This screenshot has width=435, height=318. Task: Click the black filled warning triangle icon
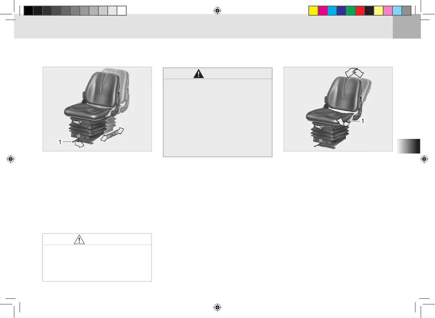[x=199, y=73]
